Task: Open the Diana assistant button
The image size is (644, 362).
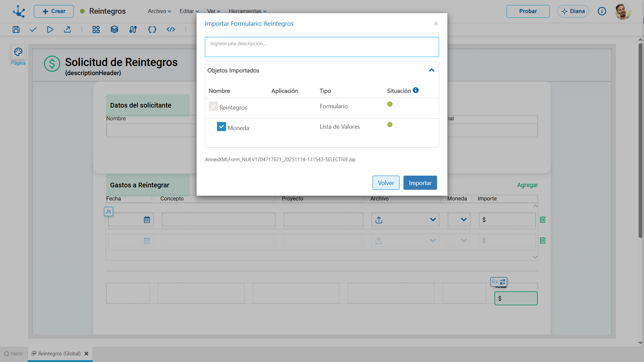Action: click(x=573, y=11)
